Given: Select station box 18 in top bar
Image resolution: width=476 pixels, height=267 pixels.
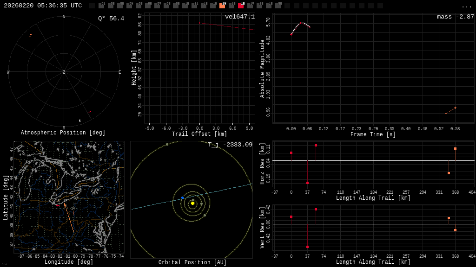Looking at the screenshot, I should [x=259, y=6].
